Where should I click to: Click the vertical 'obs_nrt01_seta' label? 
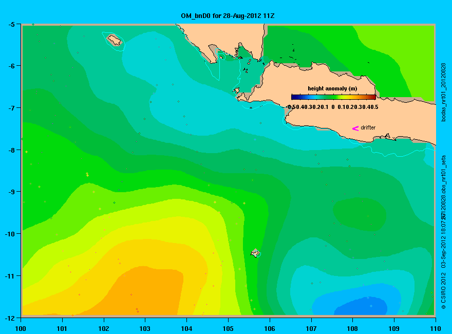click(444, 175)
